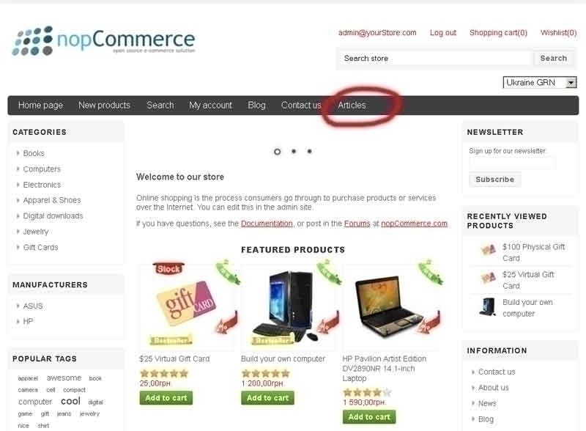Click the Subscribe newsletter button

(495, 180)
